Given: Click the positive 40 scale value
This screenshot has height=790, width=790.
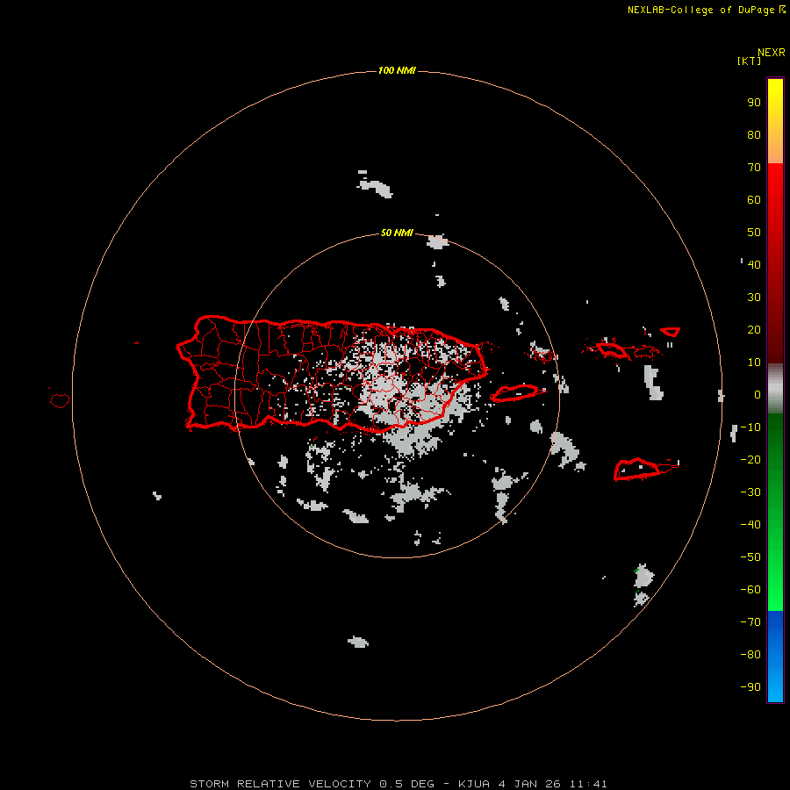Looking at the screenshot, I should (754, 265).
